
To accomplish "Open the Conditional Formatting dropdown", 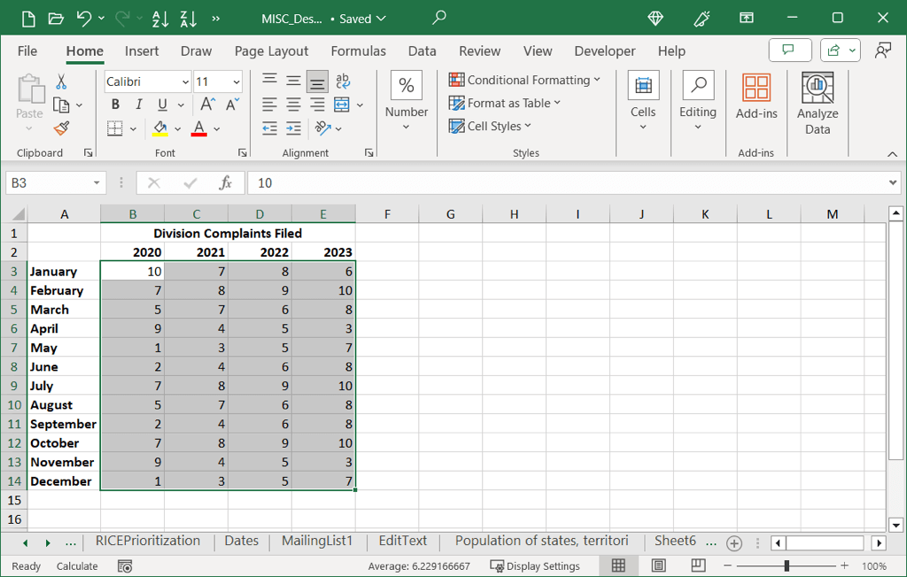I will coord(524,80).
